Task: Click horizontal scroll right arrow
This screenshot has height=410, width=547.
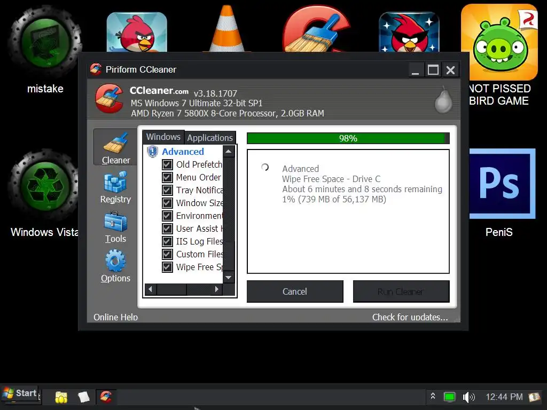Action: point(217,289)
